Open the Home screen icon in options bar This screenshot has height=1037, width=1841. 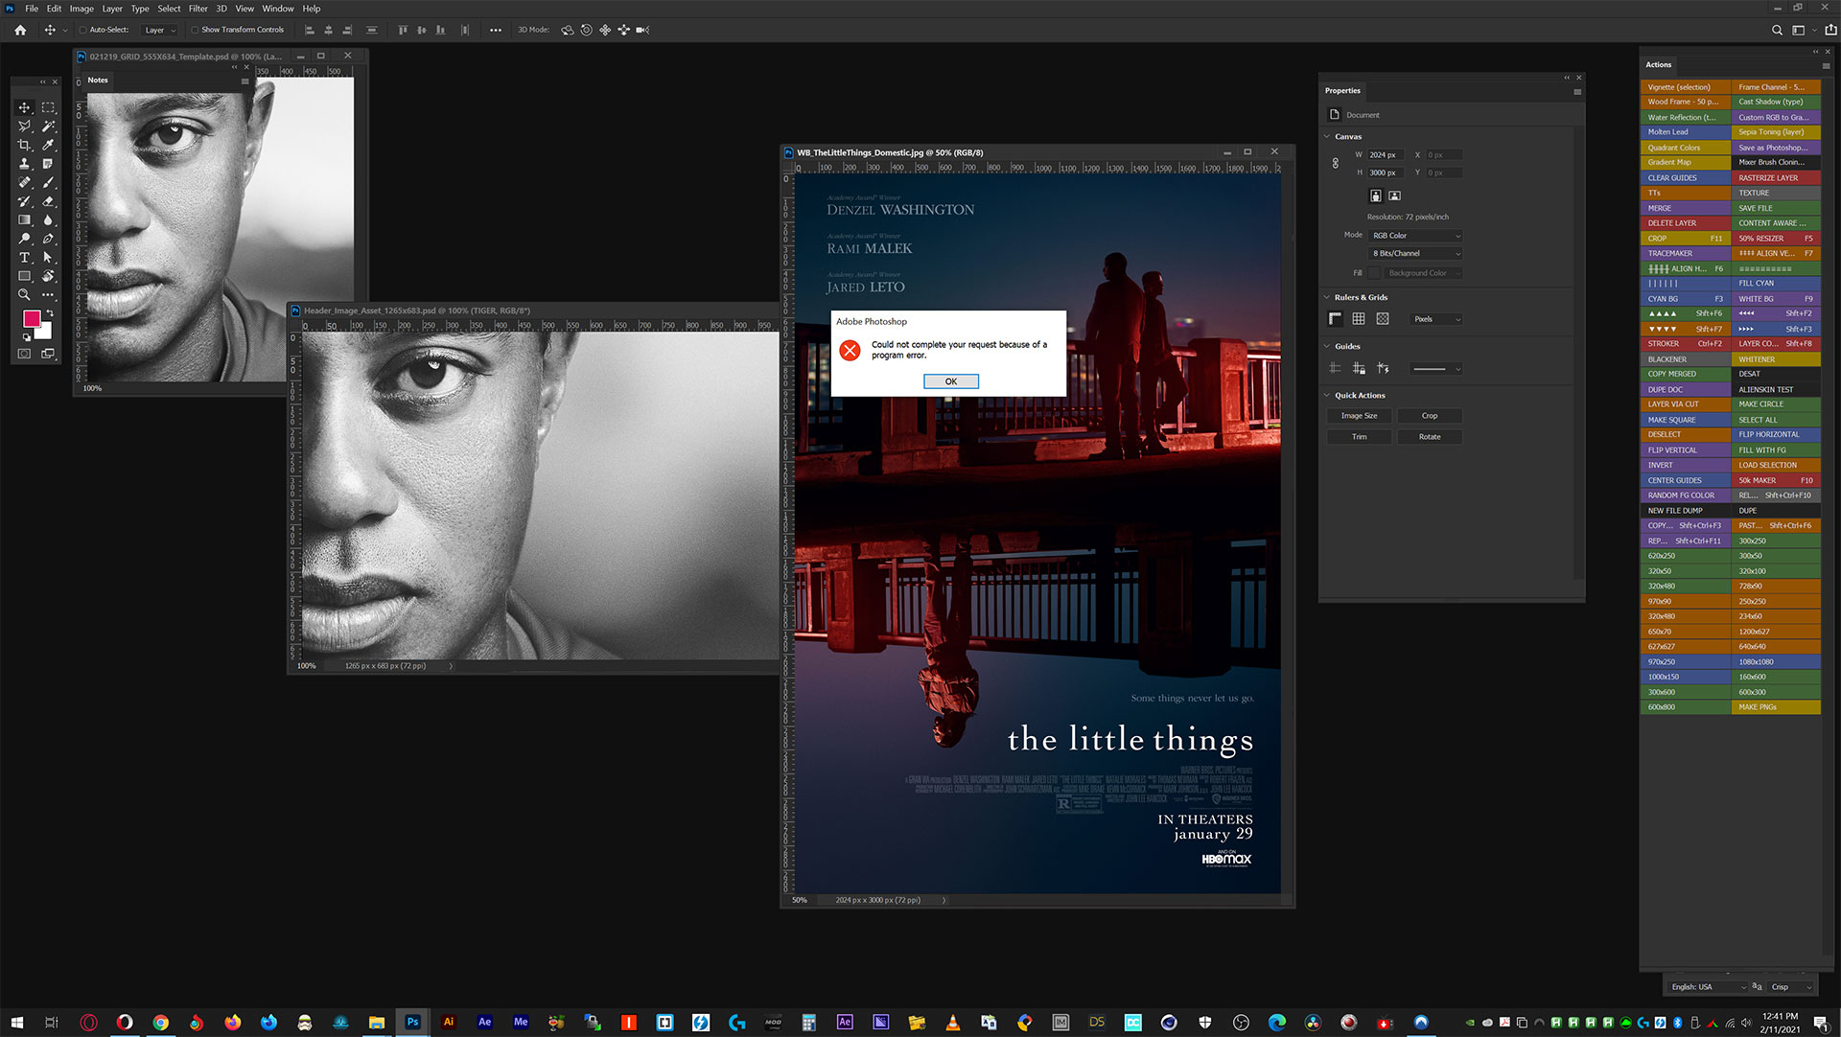[20, 30]
